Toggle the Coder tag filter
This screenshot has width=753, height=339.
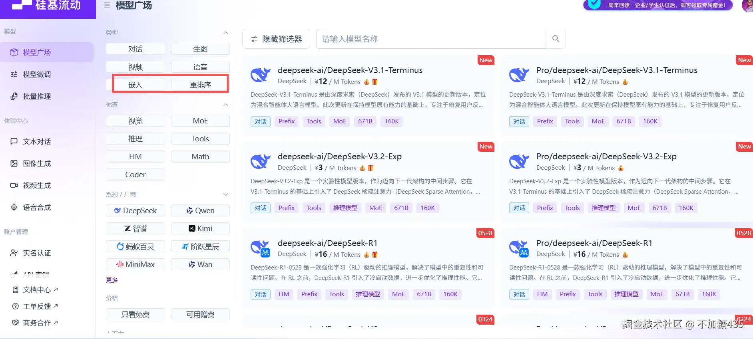point(135,174)
